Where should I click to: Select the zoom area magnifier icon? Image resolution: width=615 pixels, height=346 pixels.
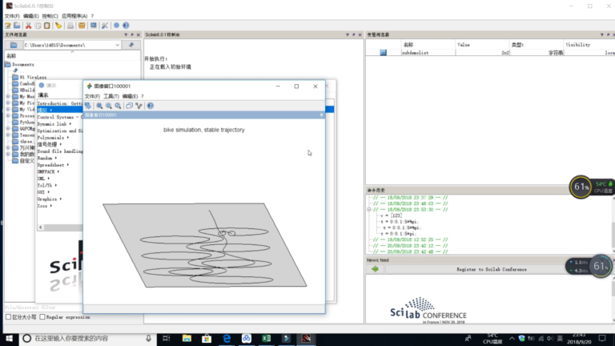tap(99, 106)
